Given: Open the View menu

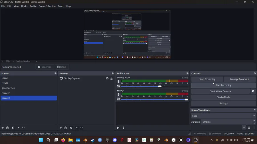Looking at the screenshot, I should (16, 6).
